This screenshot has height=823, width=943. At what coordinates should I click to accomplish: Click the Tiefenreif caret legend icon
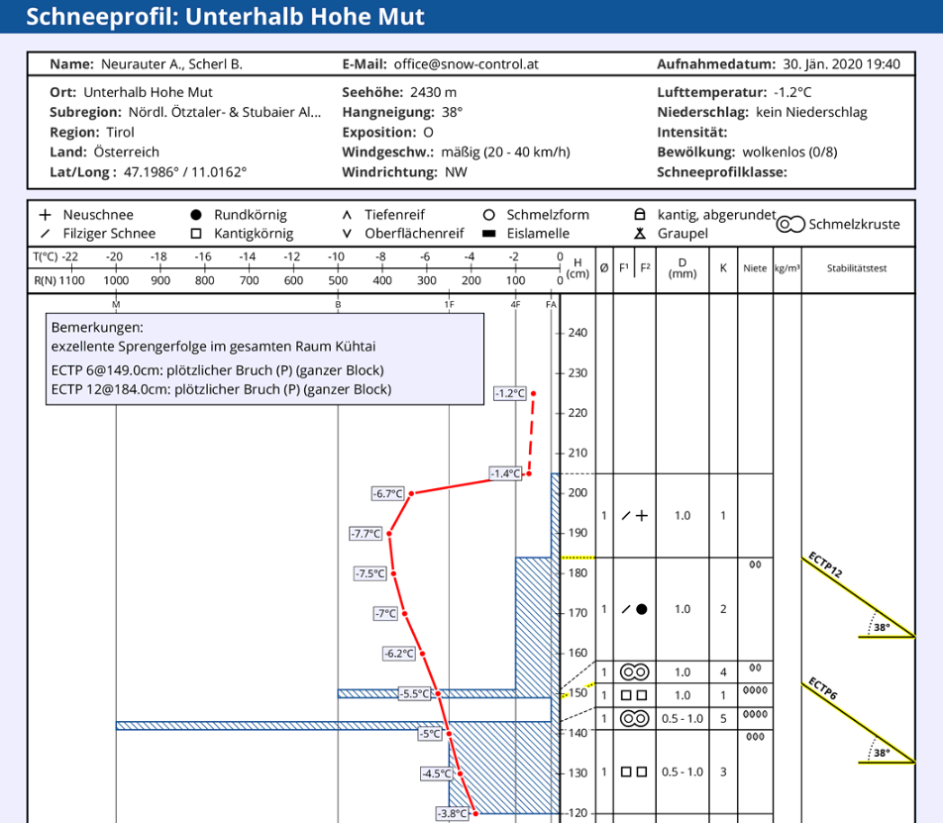[x=347, y=215]
